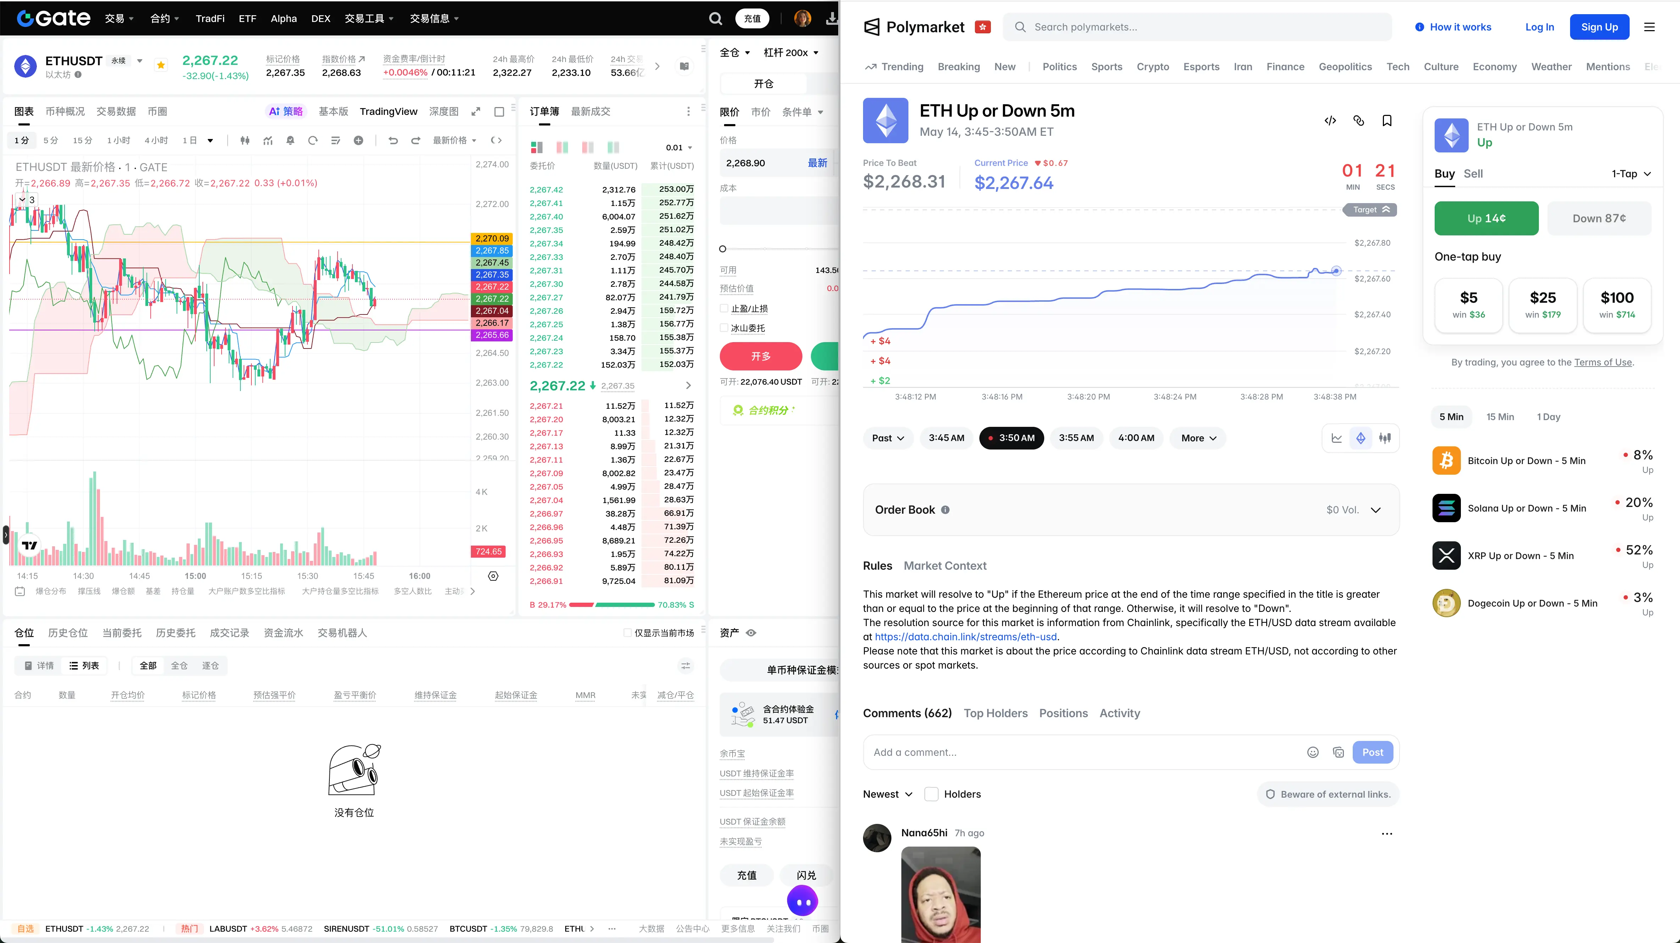Expand the More times dropdown
This screenshot has width=1680, height=943.
[1199, 438]
